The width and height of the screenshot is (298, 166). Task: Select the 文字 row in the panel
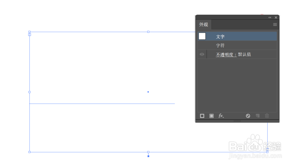[x=237, y=36]
